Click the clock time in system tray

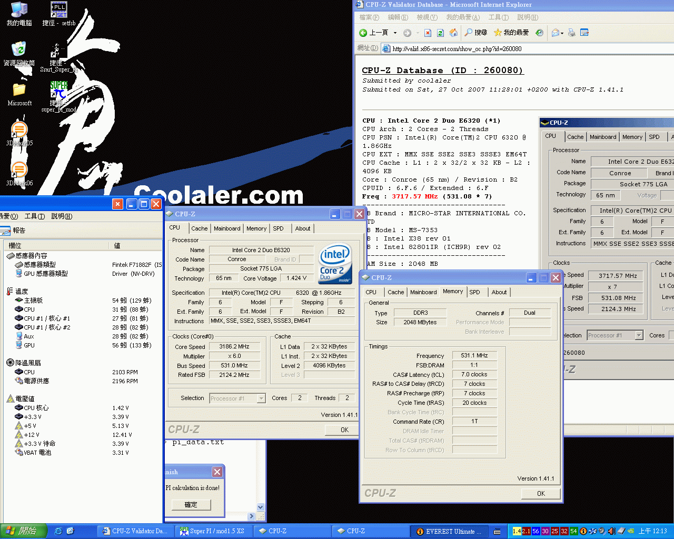[653, 531]
